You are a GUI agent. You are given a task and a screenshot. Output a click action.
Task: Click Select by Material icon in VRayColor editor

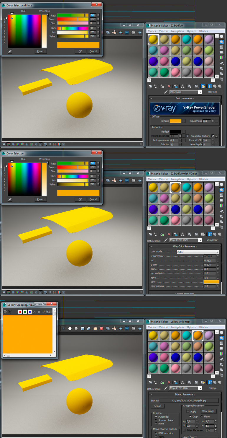tap(222, 222)
